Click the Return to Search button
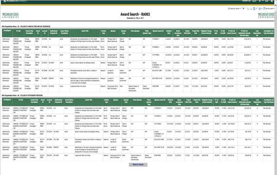Image resolution: width=277 pixels, height=175 pixels. click(x=138, y=164)
